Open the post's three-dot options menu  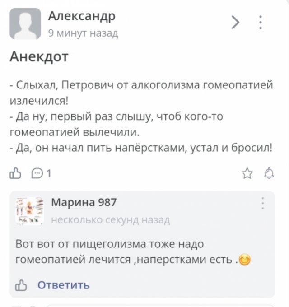[x=261, y=22]
